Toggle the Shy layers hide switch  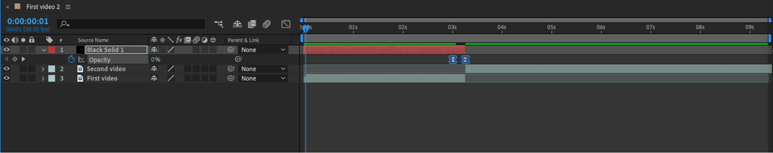(237, 24)
